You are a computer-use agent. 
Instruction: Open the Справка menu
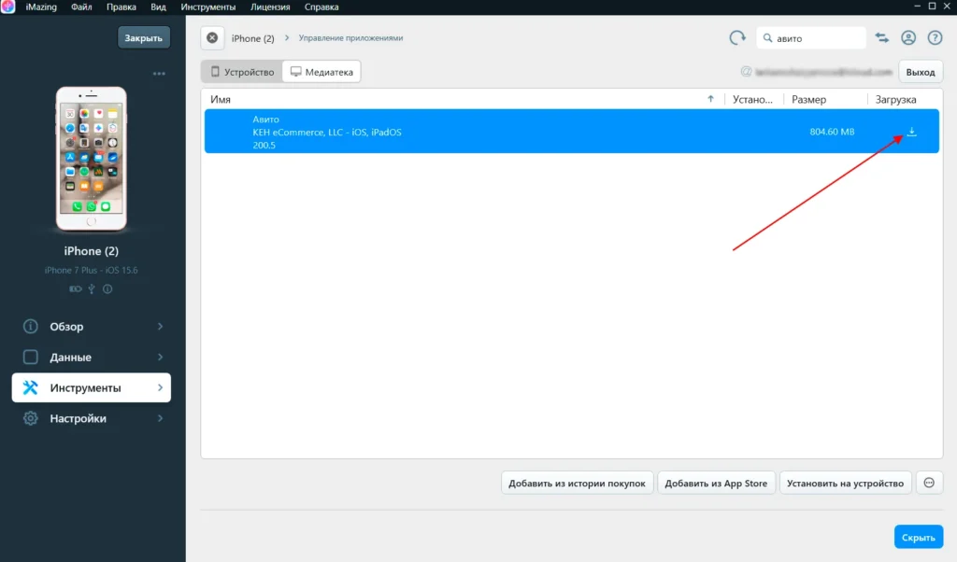tap(321, 7)
